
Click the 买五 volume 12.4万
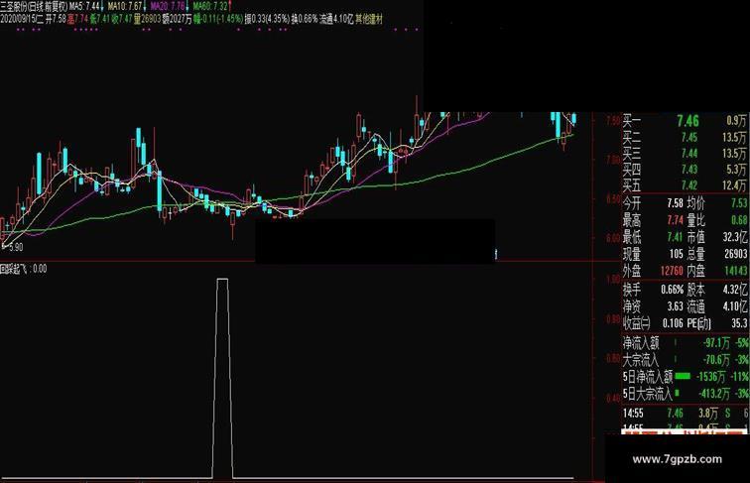[734, 185]
